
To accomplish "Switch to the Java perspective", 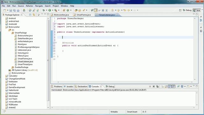I will [x=197, y=10].
